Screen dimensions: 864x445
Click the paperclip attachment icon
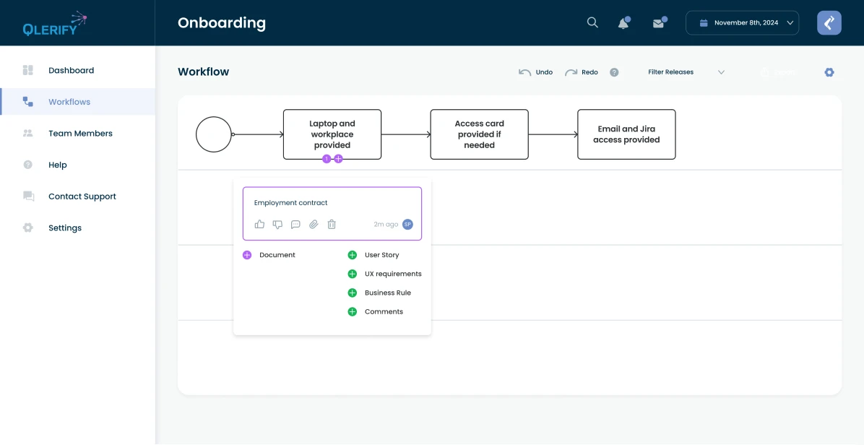click(x=314, y=225)
